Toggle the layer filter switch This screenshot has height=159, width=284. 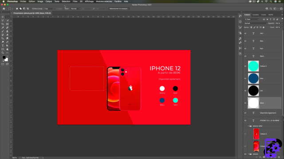[x=282, y=19]
